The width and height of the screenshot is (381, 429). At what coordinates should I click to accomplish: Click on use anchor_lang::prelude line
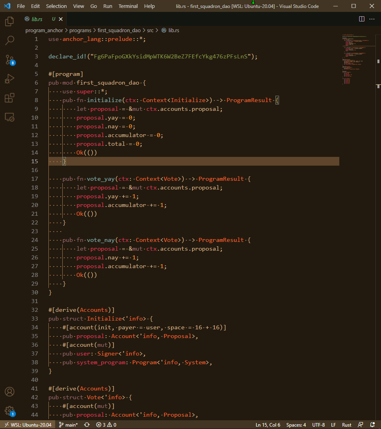point(97,39)
